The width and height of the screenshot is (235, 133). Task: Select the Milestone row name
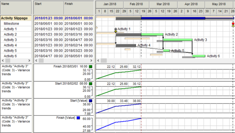(x=11, y=23)
